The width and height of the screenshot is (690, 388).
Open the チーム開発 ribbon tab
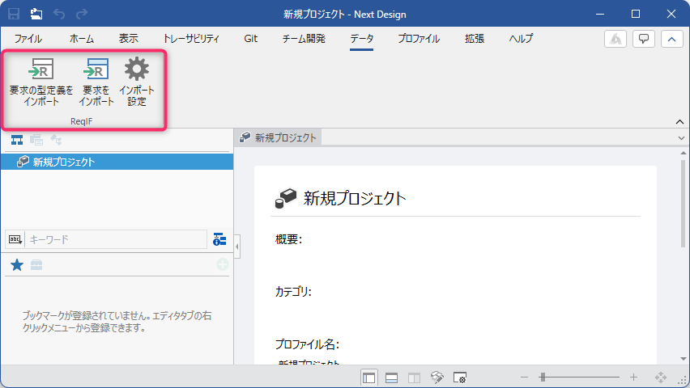304,39
